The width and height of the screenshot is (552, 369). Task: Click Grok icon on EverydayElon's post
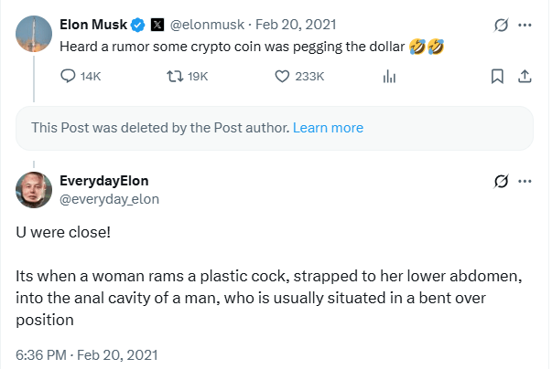501,181
